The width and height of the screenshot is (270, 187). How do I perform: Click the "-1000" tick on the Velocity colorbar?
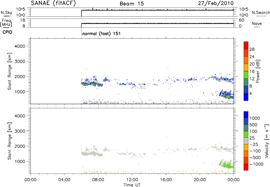(256, 164)
